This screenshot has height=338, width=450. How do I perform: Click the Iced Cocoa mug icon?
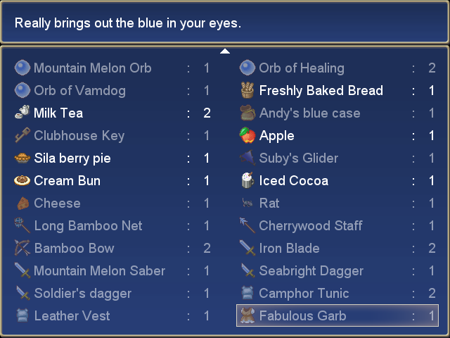click(247, 180)
